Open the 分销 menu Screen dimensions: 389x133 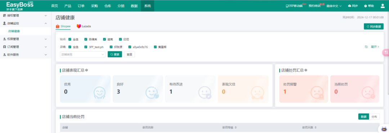(x=121, y=6)
